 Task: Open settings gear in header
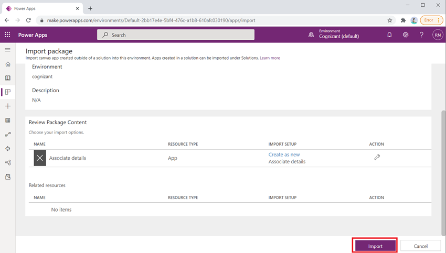coord(405,35)
